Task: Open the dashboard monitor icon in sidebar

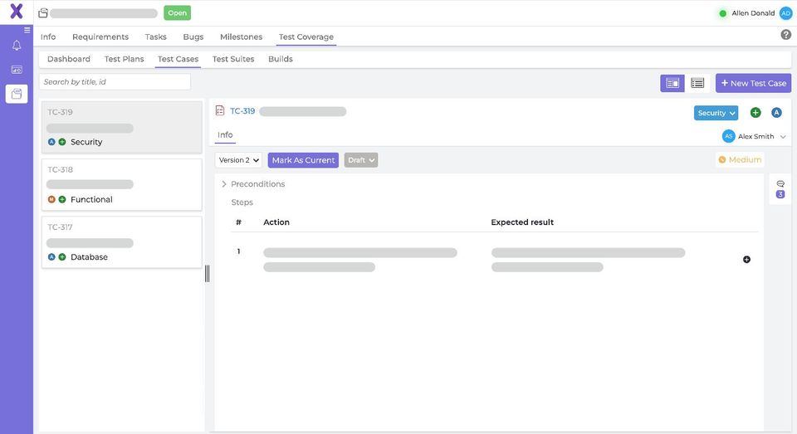Action: pyautogui.click(x=17, y=70)
